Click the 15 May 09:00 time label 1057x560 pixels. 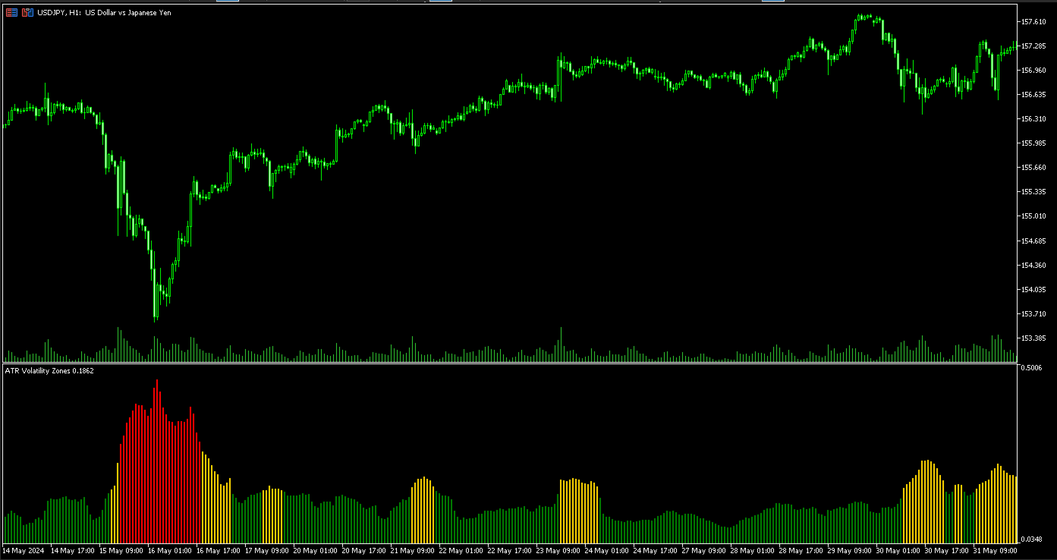coord(123,550)
